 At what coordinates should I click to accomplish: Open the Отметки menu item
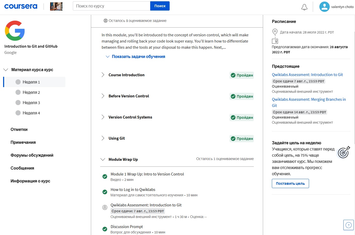click(x=19, y=129)
